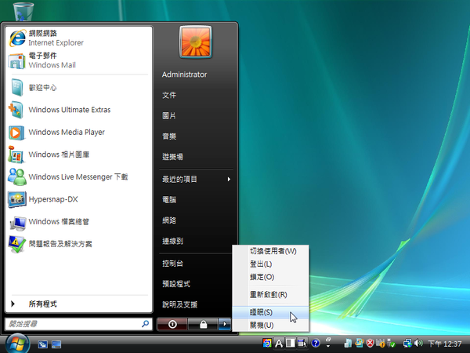Viewport: 470px width, 353px height.
Task: Click the padlock lock button
Action: pyautogui.click(x=203, y=324)
